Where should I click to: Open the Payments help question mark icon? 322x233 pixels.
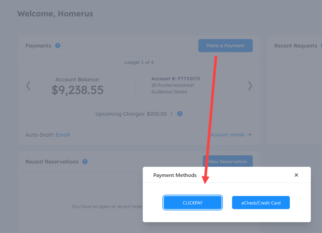(x=58, y=46)
